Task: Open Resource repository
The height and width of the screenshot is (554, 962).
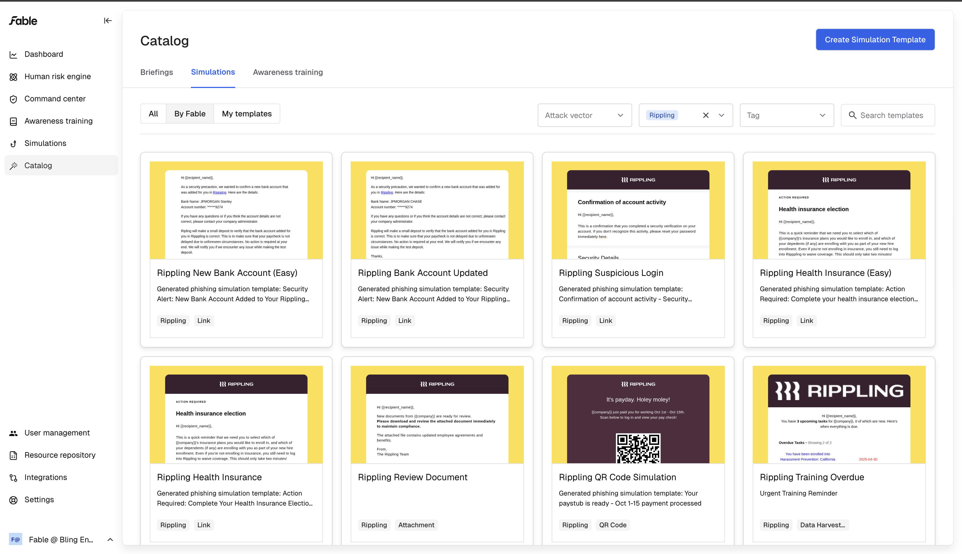Action: click(61, 455)
